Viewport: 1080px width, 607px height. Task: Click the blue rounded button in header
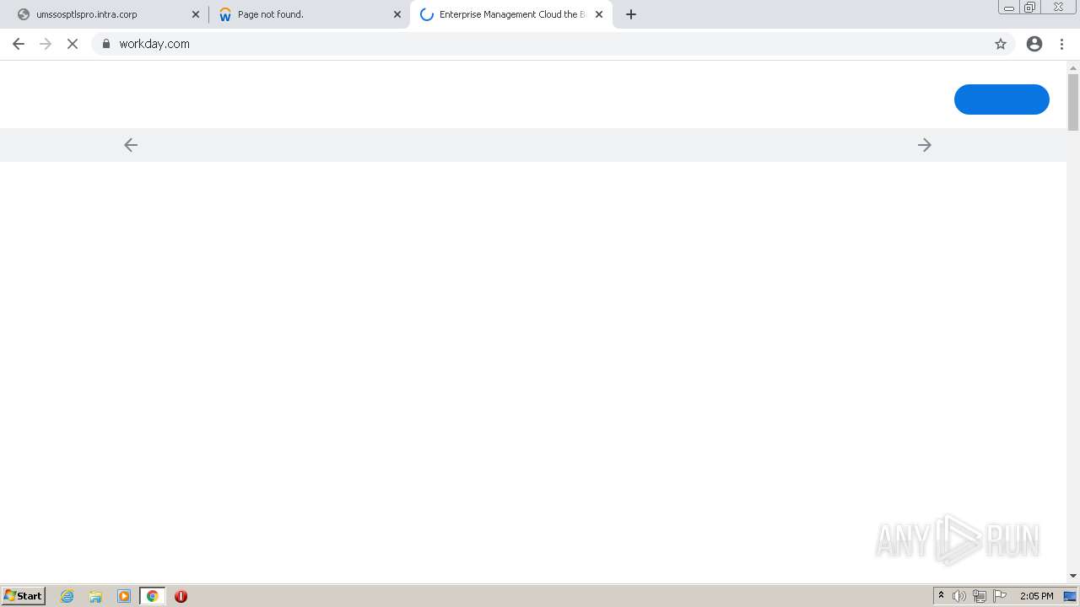[1002, 99]
